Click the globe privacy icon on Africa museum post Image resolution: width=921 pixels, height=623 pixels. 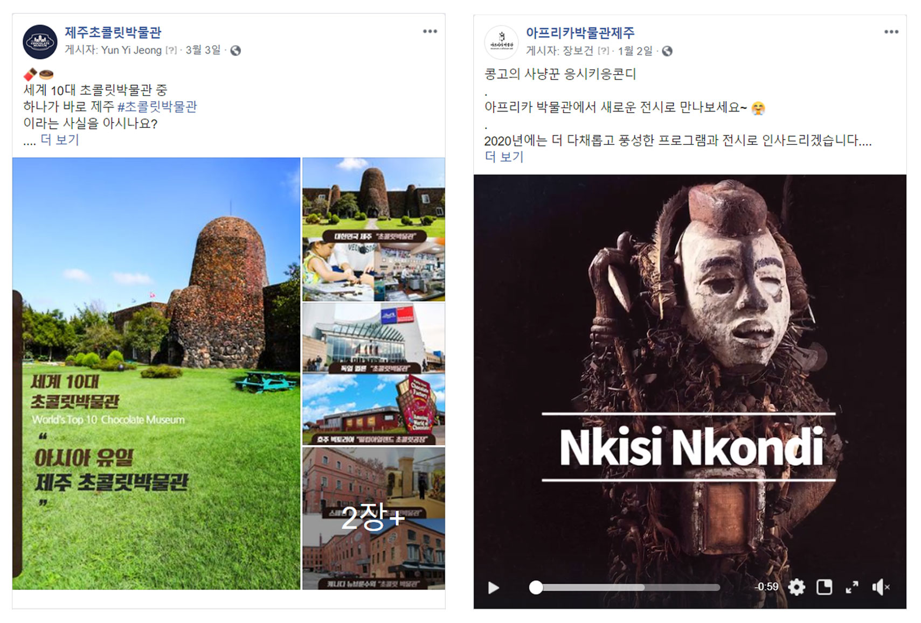(667, 51)
